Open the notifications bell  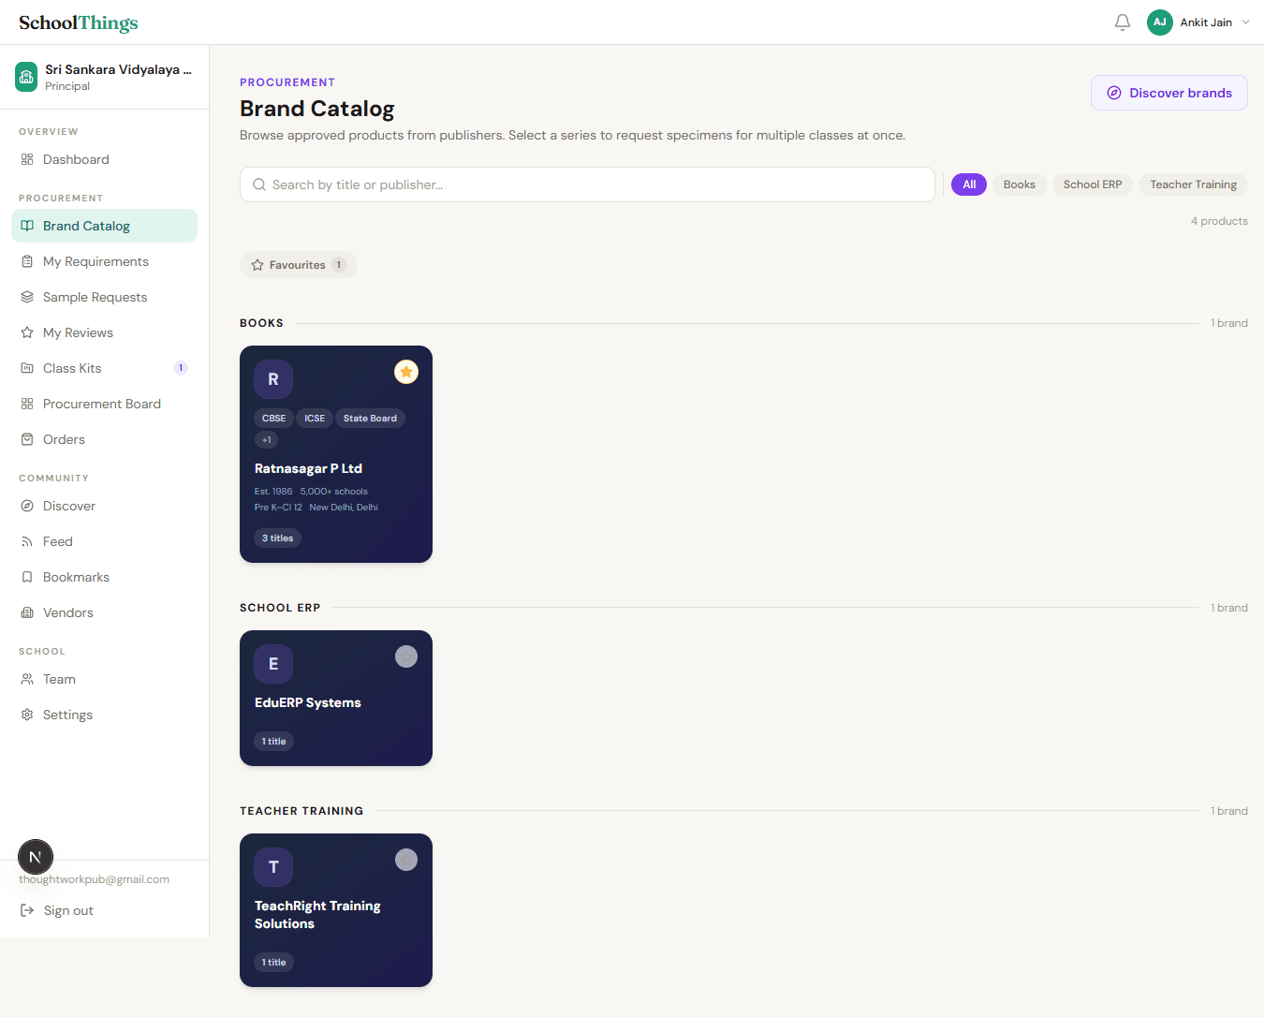click(1123, 22)
